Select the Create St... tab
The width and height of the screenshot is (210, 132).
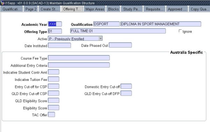(x=49, y=9)
